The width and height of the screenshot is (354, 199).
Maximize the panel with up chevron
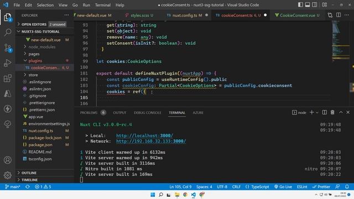pos(341,112)
